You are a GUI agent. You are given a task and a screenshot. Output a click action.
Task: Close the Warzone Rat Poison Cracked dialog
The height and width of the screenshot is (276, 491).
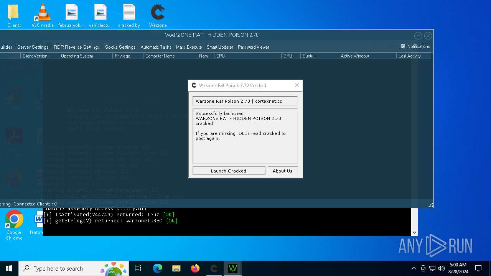click(x=297, y=85)
